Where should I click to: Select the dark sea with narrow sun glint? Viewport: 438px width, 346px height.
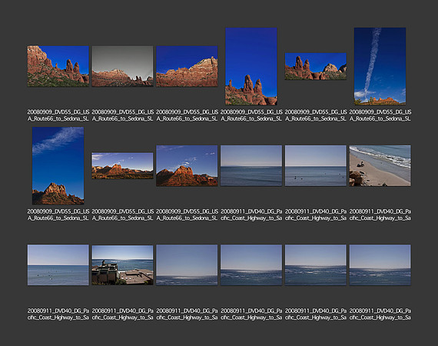click(x=187, y=265)
